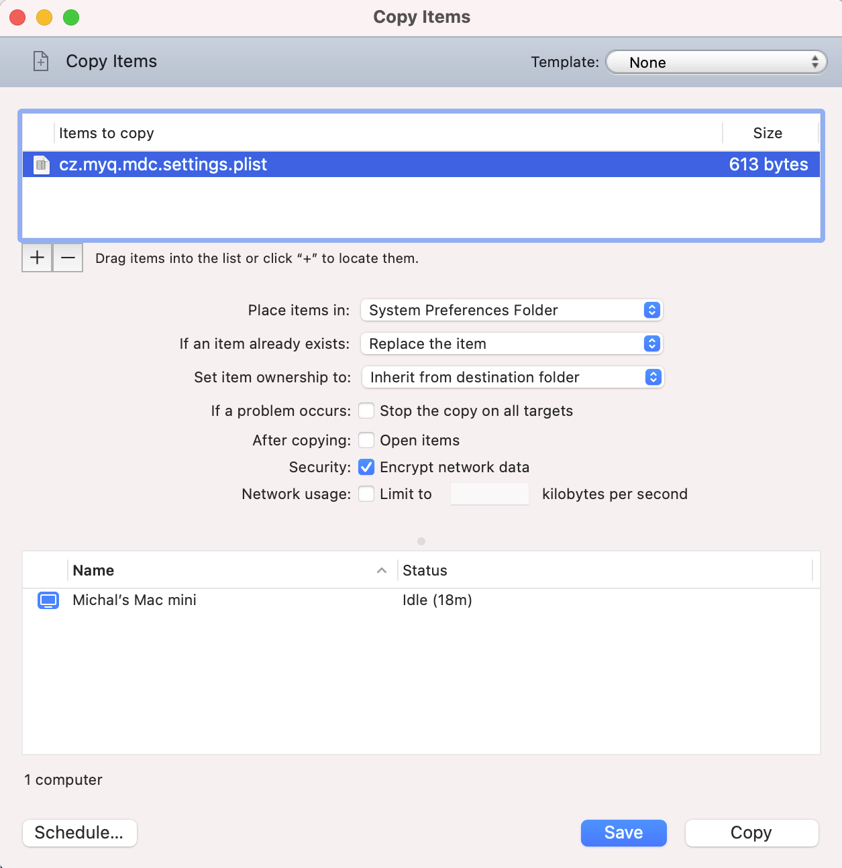Click the Save button

coord(623,832)
